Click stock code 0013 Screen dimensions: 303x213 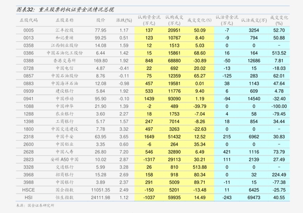tap(29, 38)
